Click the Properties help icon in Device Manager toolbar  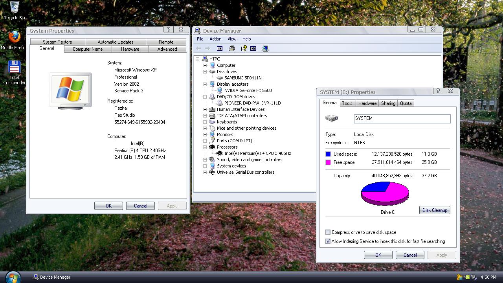pyautogui.click(x=244, y=48)
